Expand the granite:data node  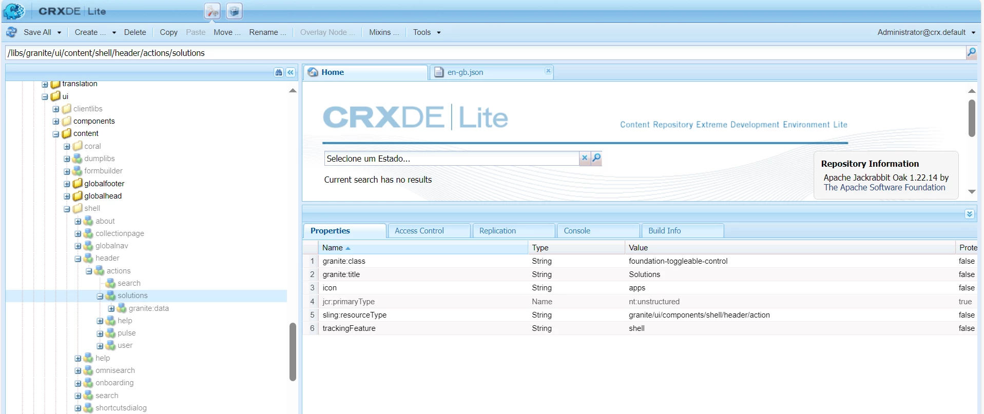(111, 308)
